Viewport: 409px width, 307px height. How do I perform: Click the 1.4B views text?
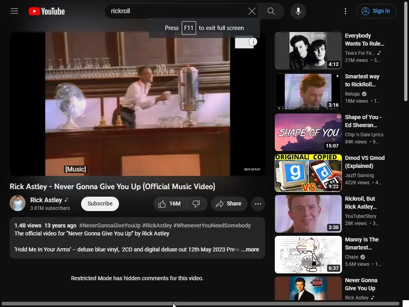click(28, 225)
